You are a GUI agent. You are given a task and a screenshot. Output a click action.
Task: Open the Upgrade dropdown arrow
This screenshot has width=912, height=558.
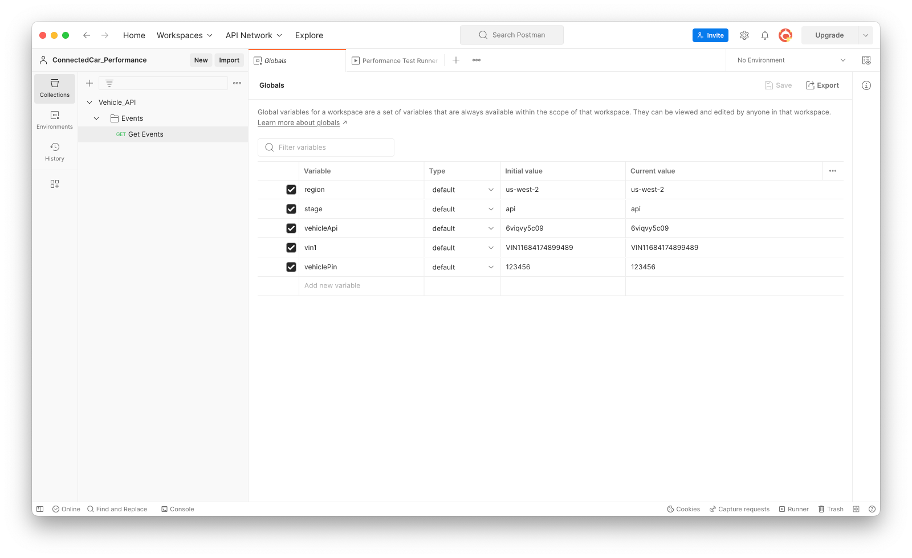click(x=865, y=35)
